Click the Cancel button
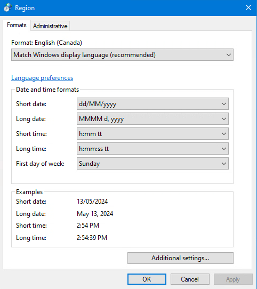This screenshot has height=289, width=257. (x=190, y=279)
